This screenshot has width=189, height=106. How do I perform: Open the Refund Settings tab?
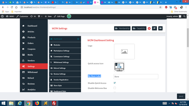point(65,68)
